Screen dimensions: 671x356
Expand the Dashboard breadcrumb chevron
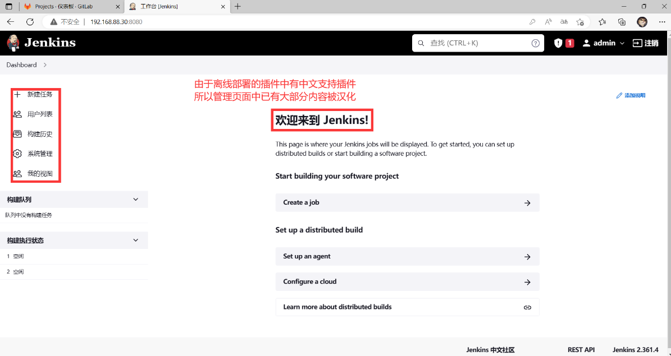pyautogui.click(x=45, y=65)
